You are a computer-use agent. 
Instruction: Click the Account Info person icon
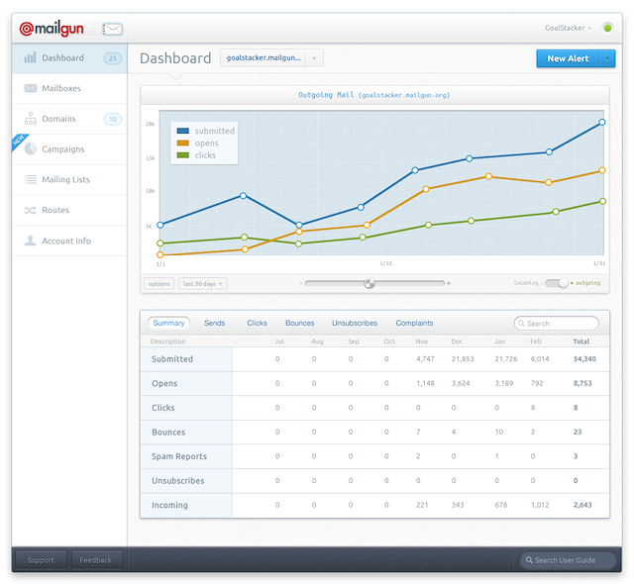click(31, 241)
